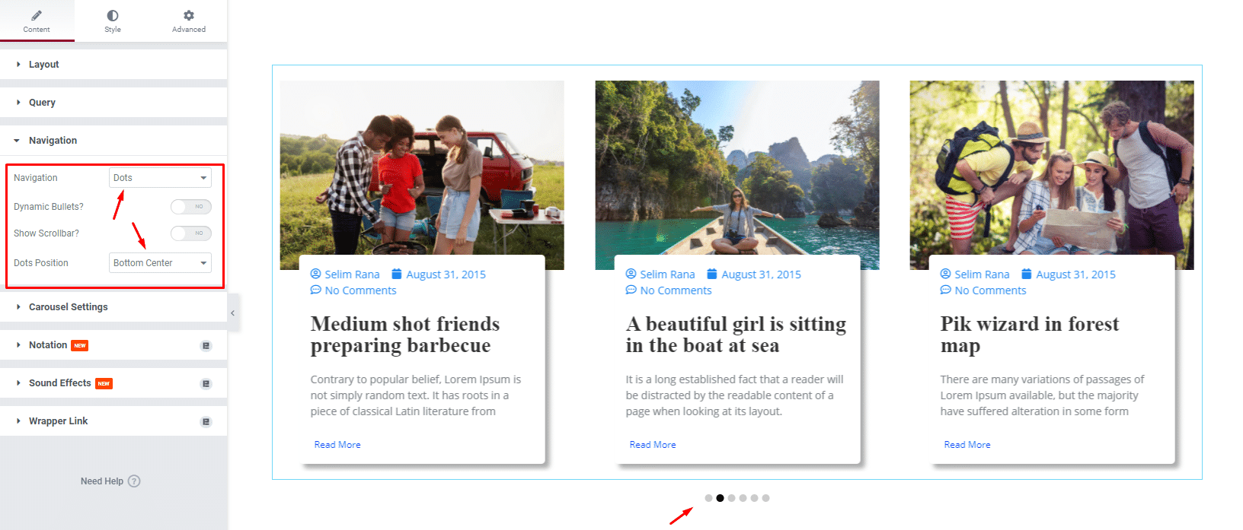The height and width of the screenshot is (530, 1243).
Task: Enable the Dynamic Bullets toggle
Action: (191, 207)
